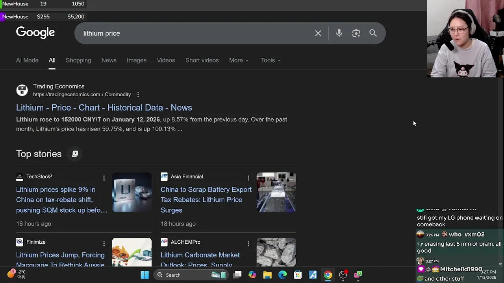Click the Asia Financial story thumbnail
The image size is (504, 283).
(x=276, y=192)
